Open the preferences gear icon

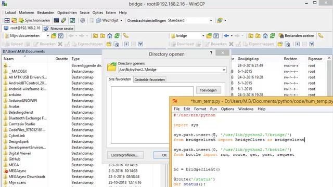pyautogui.click(x=83, y=20)
